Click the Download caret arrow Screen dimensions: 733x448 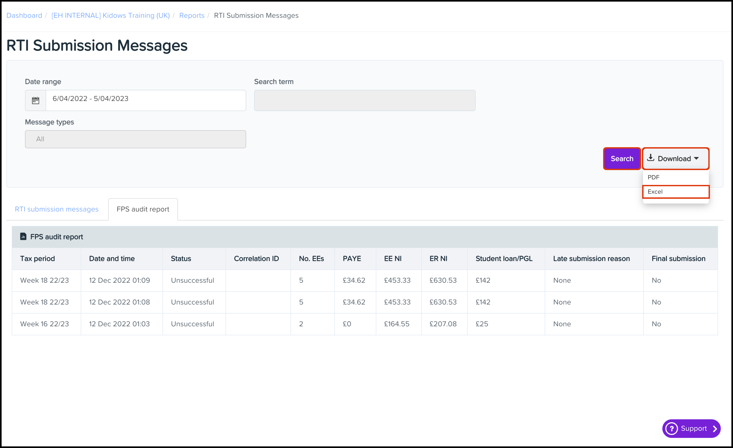[x=696, y=159]
